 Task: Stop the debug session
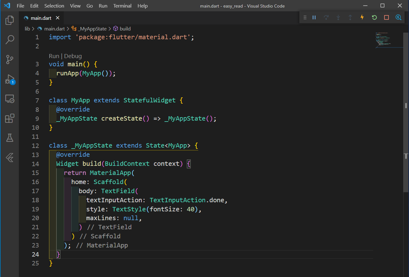[x=386, y=18]
